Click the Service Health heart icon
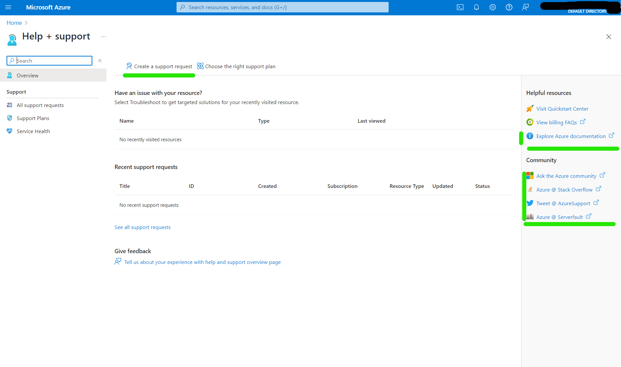621x367 pixels. click(x=9, y=131)
